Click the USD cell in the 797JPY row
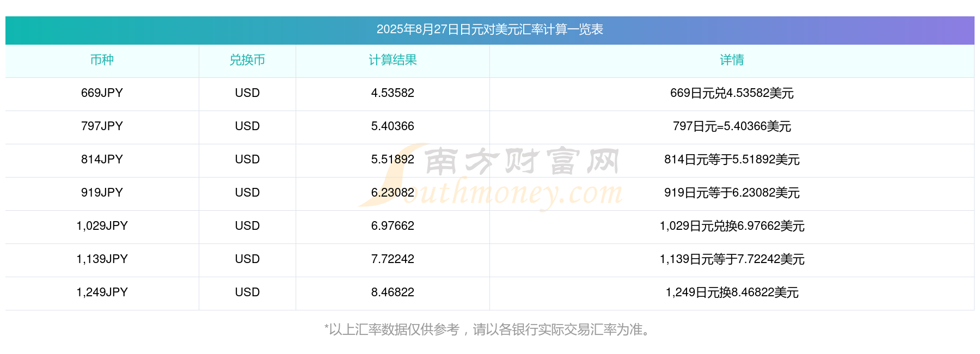 [247, 126]
